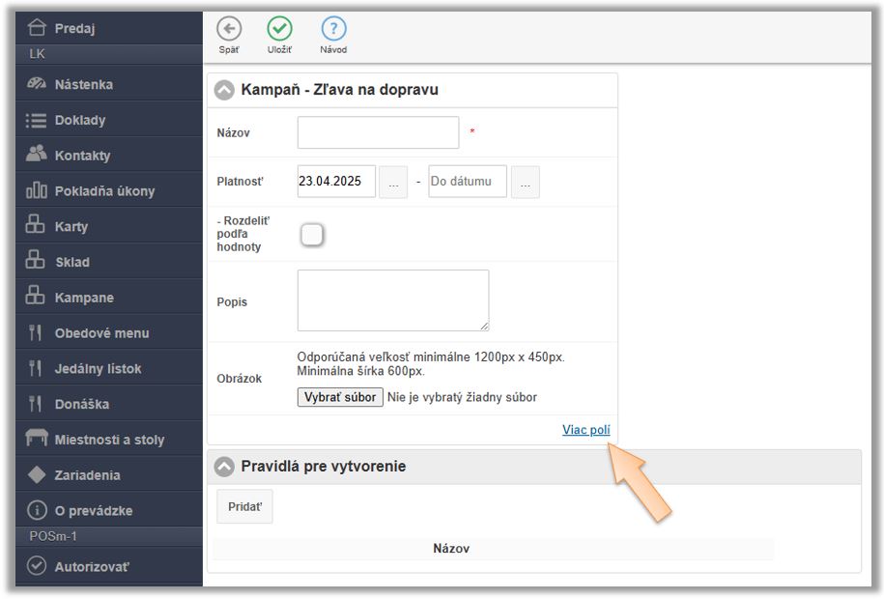Image resolution: width=884 pixels, height=599 pixels.
Task: Open Miestnosti a stoly section
Action: (108, 440)
